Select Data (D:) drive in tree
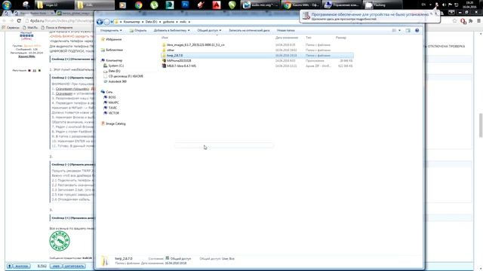The width and height of the screenshot is (483, 271). [114, 71]
